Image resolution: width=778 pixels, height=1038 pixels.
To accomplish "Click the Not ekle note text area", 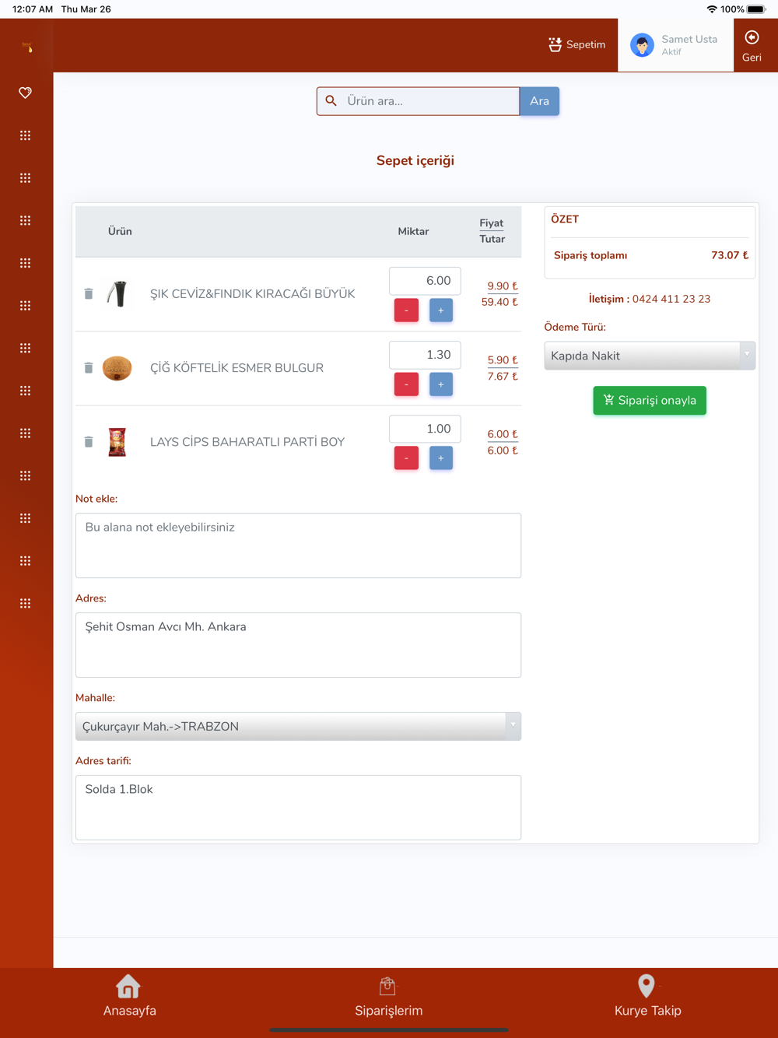I will 298,545.
